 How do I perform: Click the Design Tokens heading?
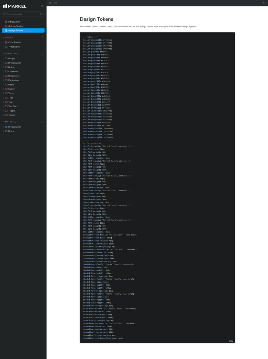[96, 19]
